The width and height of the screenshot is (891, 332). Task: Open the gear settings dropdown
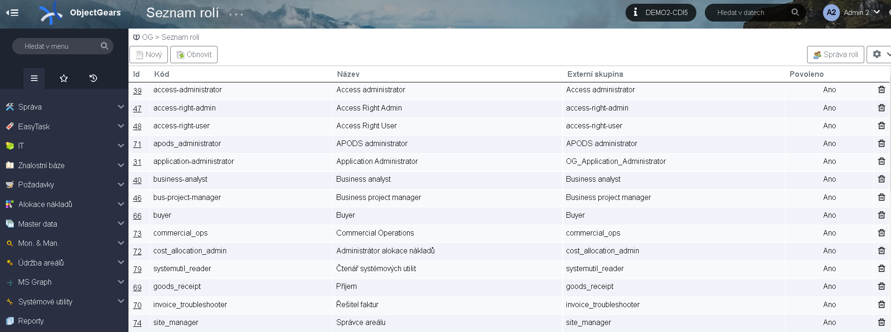[879, 54]
